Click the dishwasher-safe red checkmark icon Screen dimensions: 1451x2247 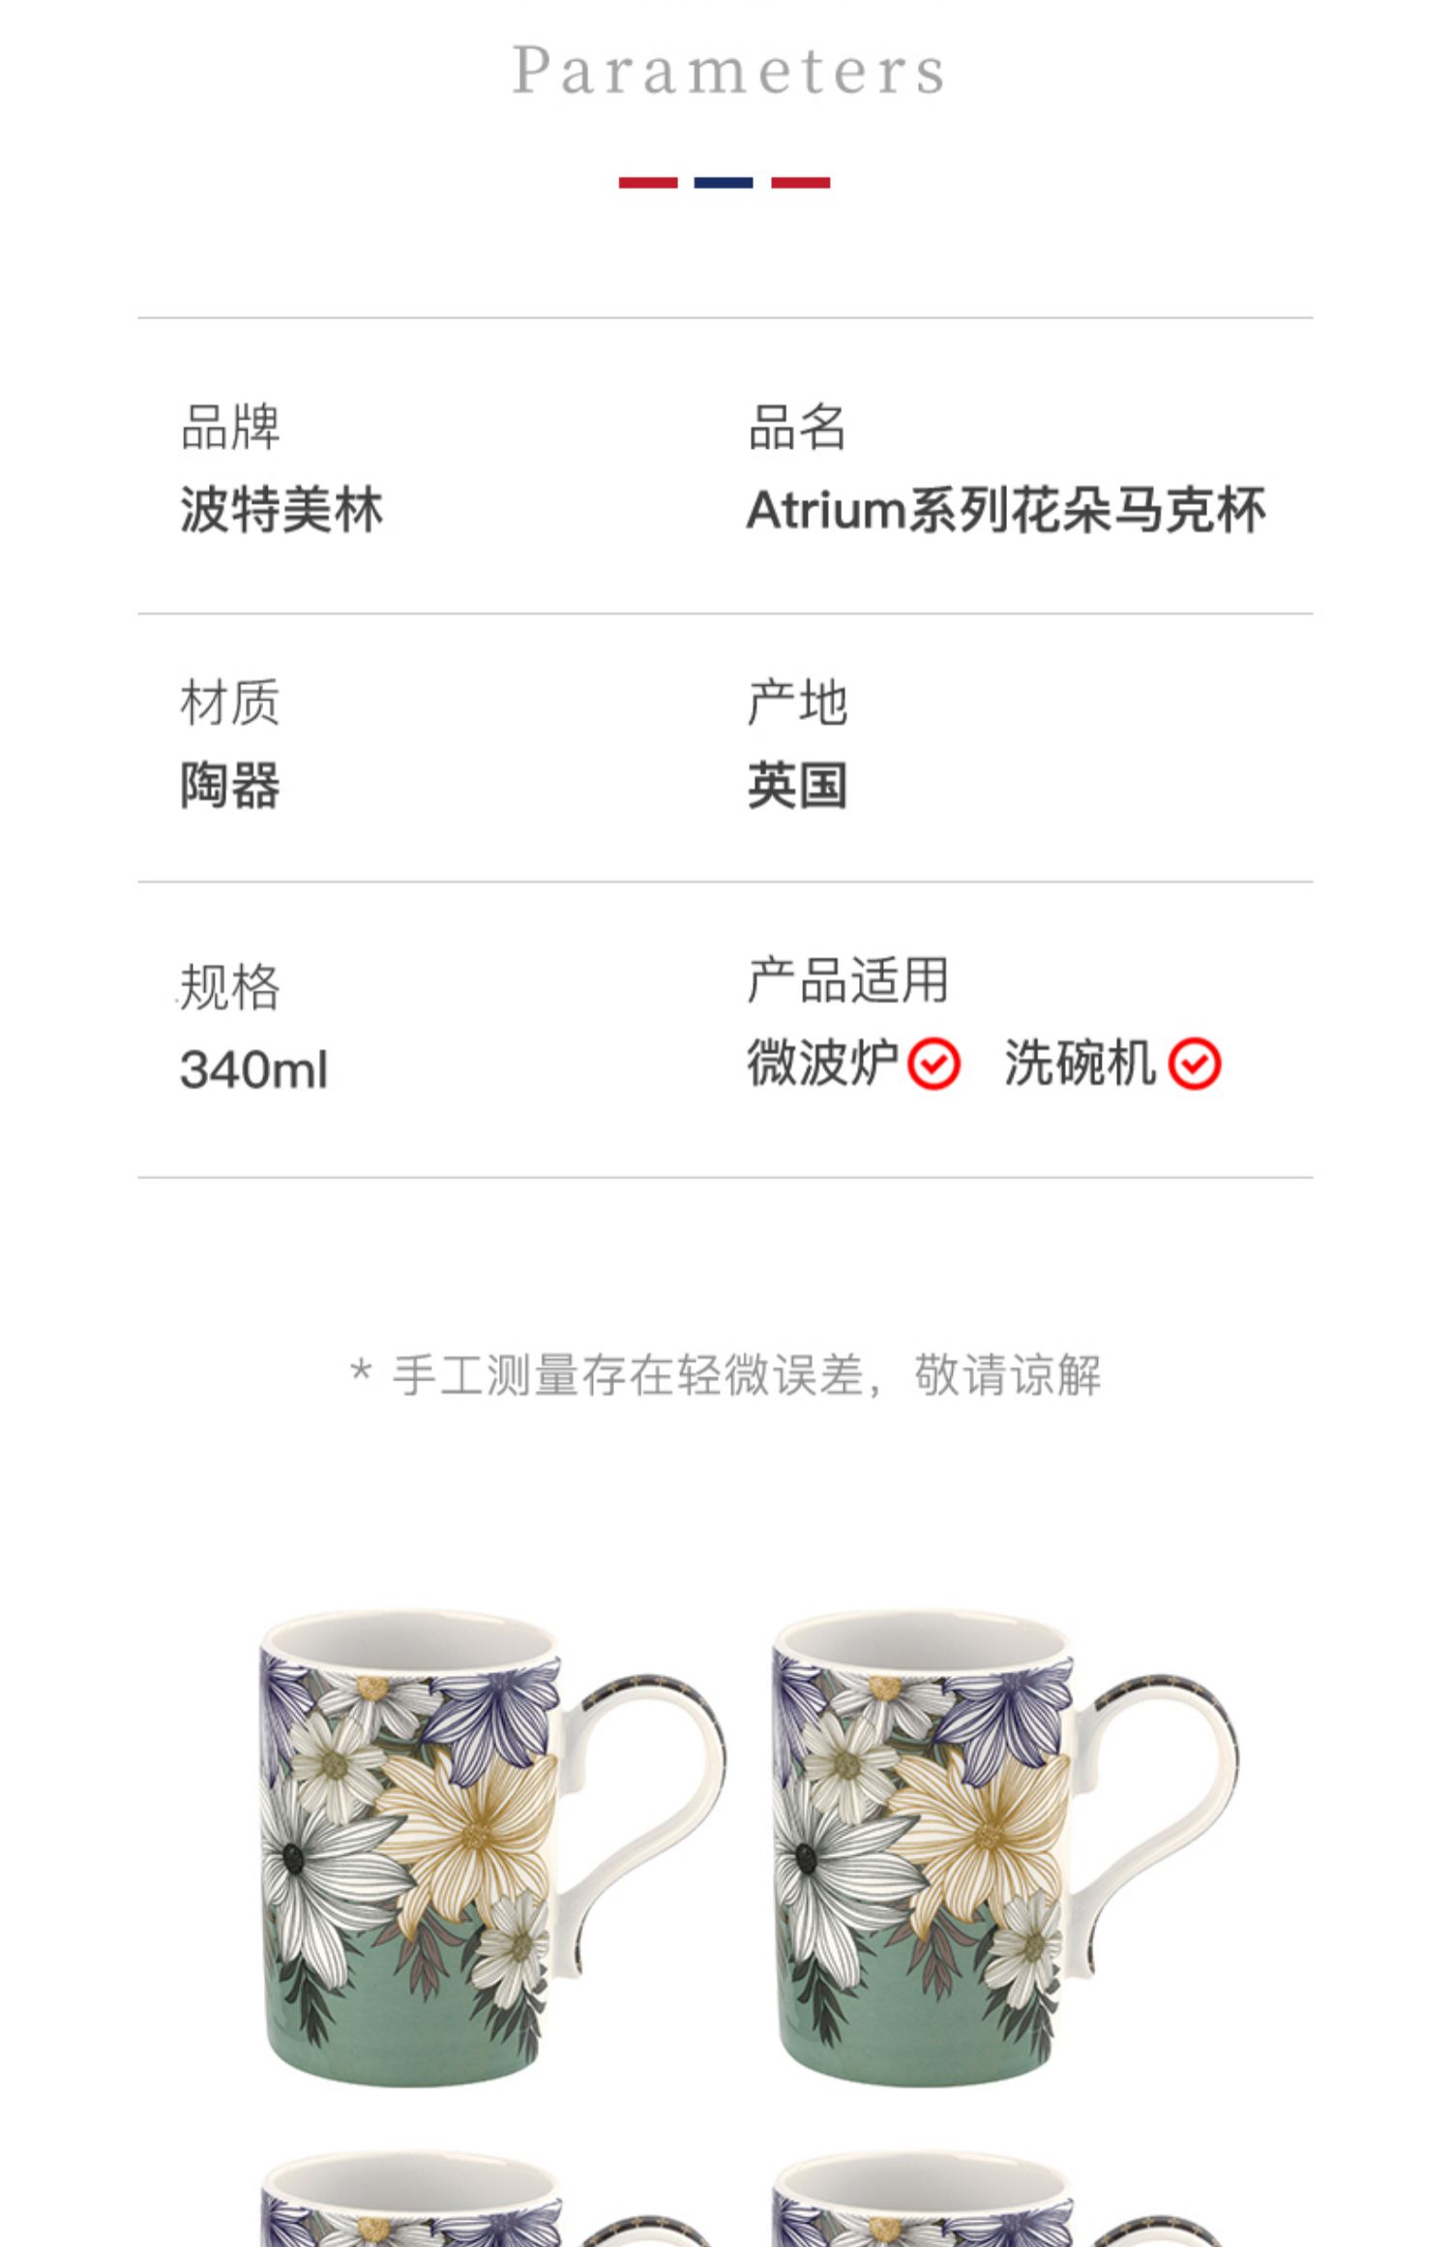(1195, 1064)
